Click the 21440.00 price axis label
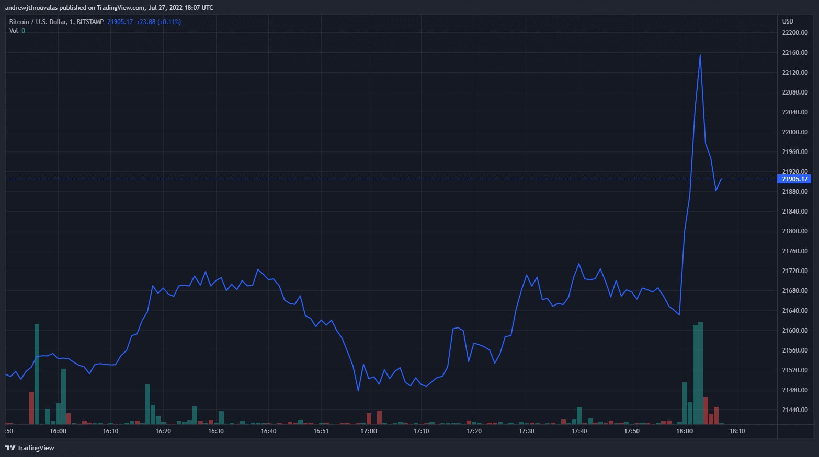The height and width of the screenshot is (457, 819). point(794,410)
